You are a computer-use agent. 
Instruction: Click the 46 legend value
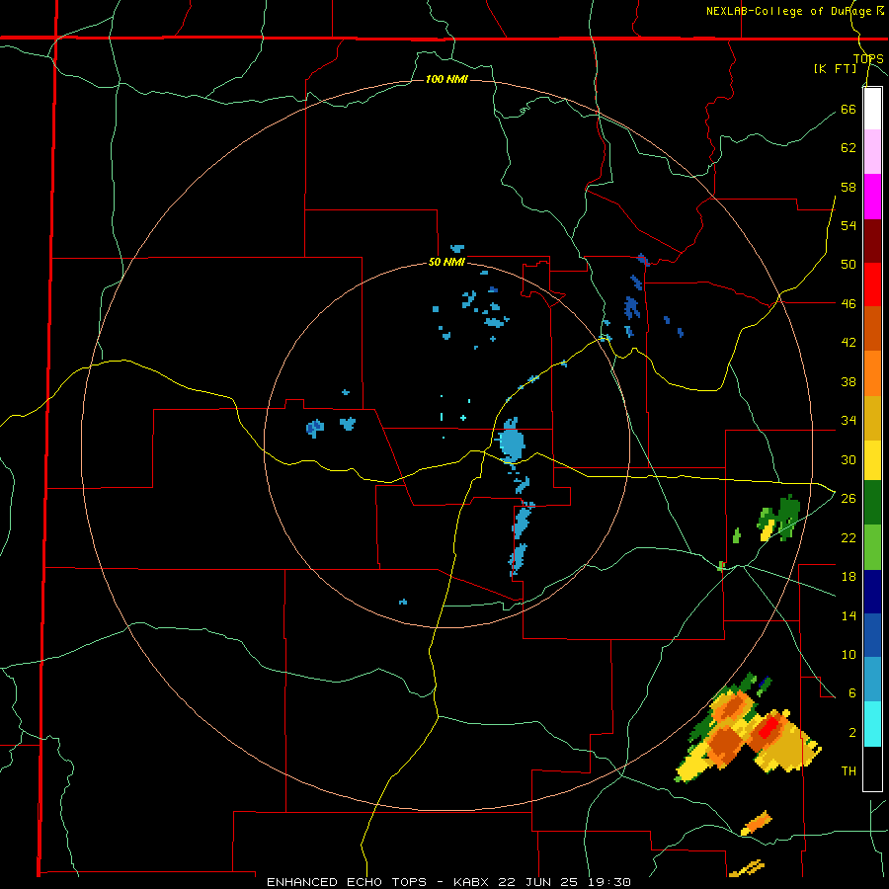click(x=849, y=303)
